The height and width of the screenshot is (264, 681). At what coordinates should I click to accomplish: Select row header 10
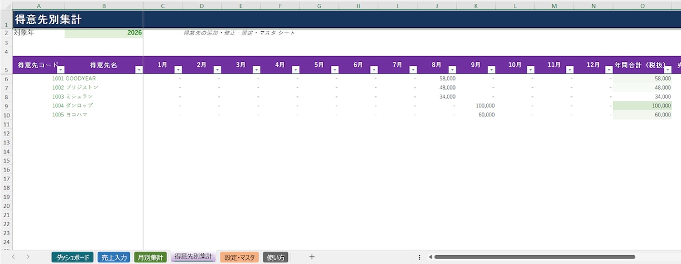click(6, 114)
